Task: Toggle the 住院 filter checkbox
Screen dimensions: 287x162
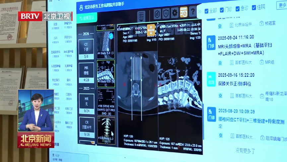Action: point(254,8)
